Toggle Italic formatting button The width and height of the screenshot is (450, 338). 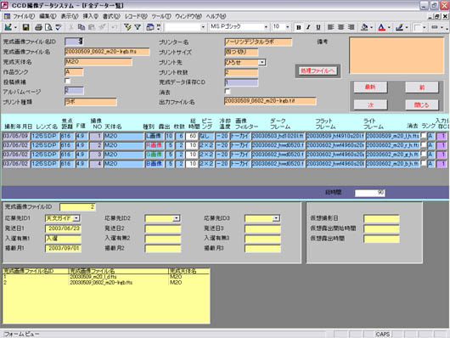(x=308, y=27)
